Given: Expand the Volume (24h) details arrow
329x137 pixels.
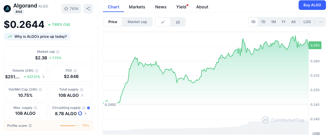Looking at the screenshot, I should pyautogui.click(x=44, y=77).
